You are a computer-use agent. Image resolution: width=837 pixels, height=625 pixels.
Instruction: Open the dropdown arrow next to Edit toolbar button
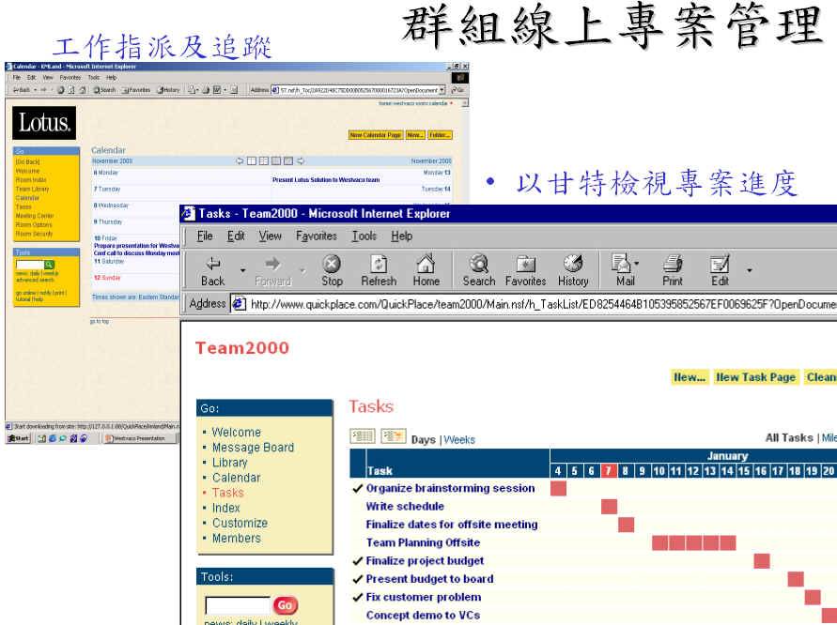(750, 270)
